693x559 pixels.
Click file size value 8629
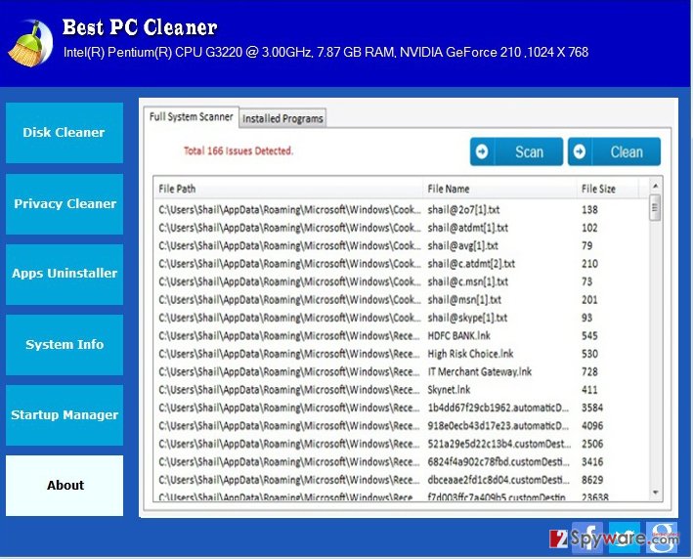(592, 480)
